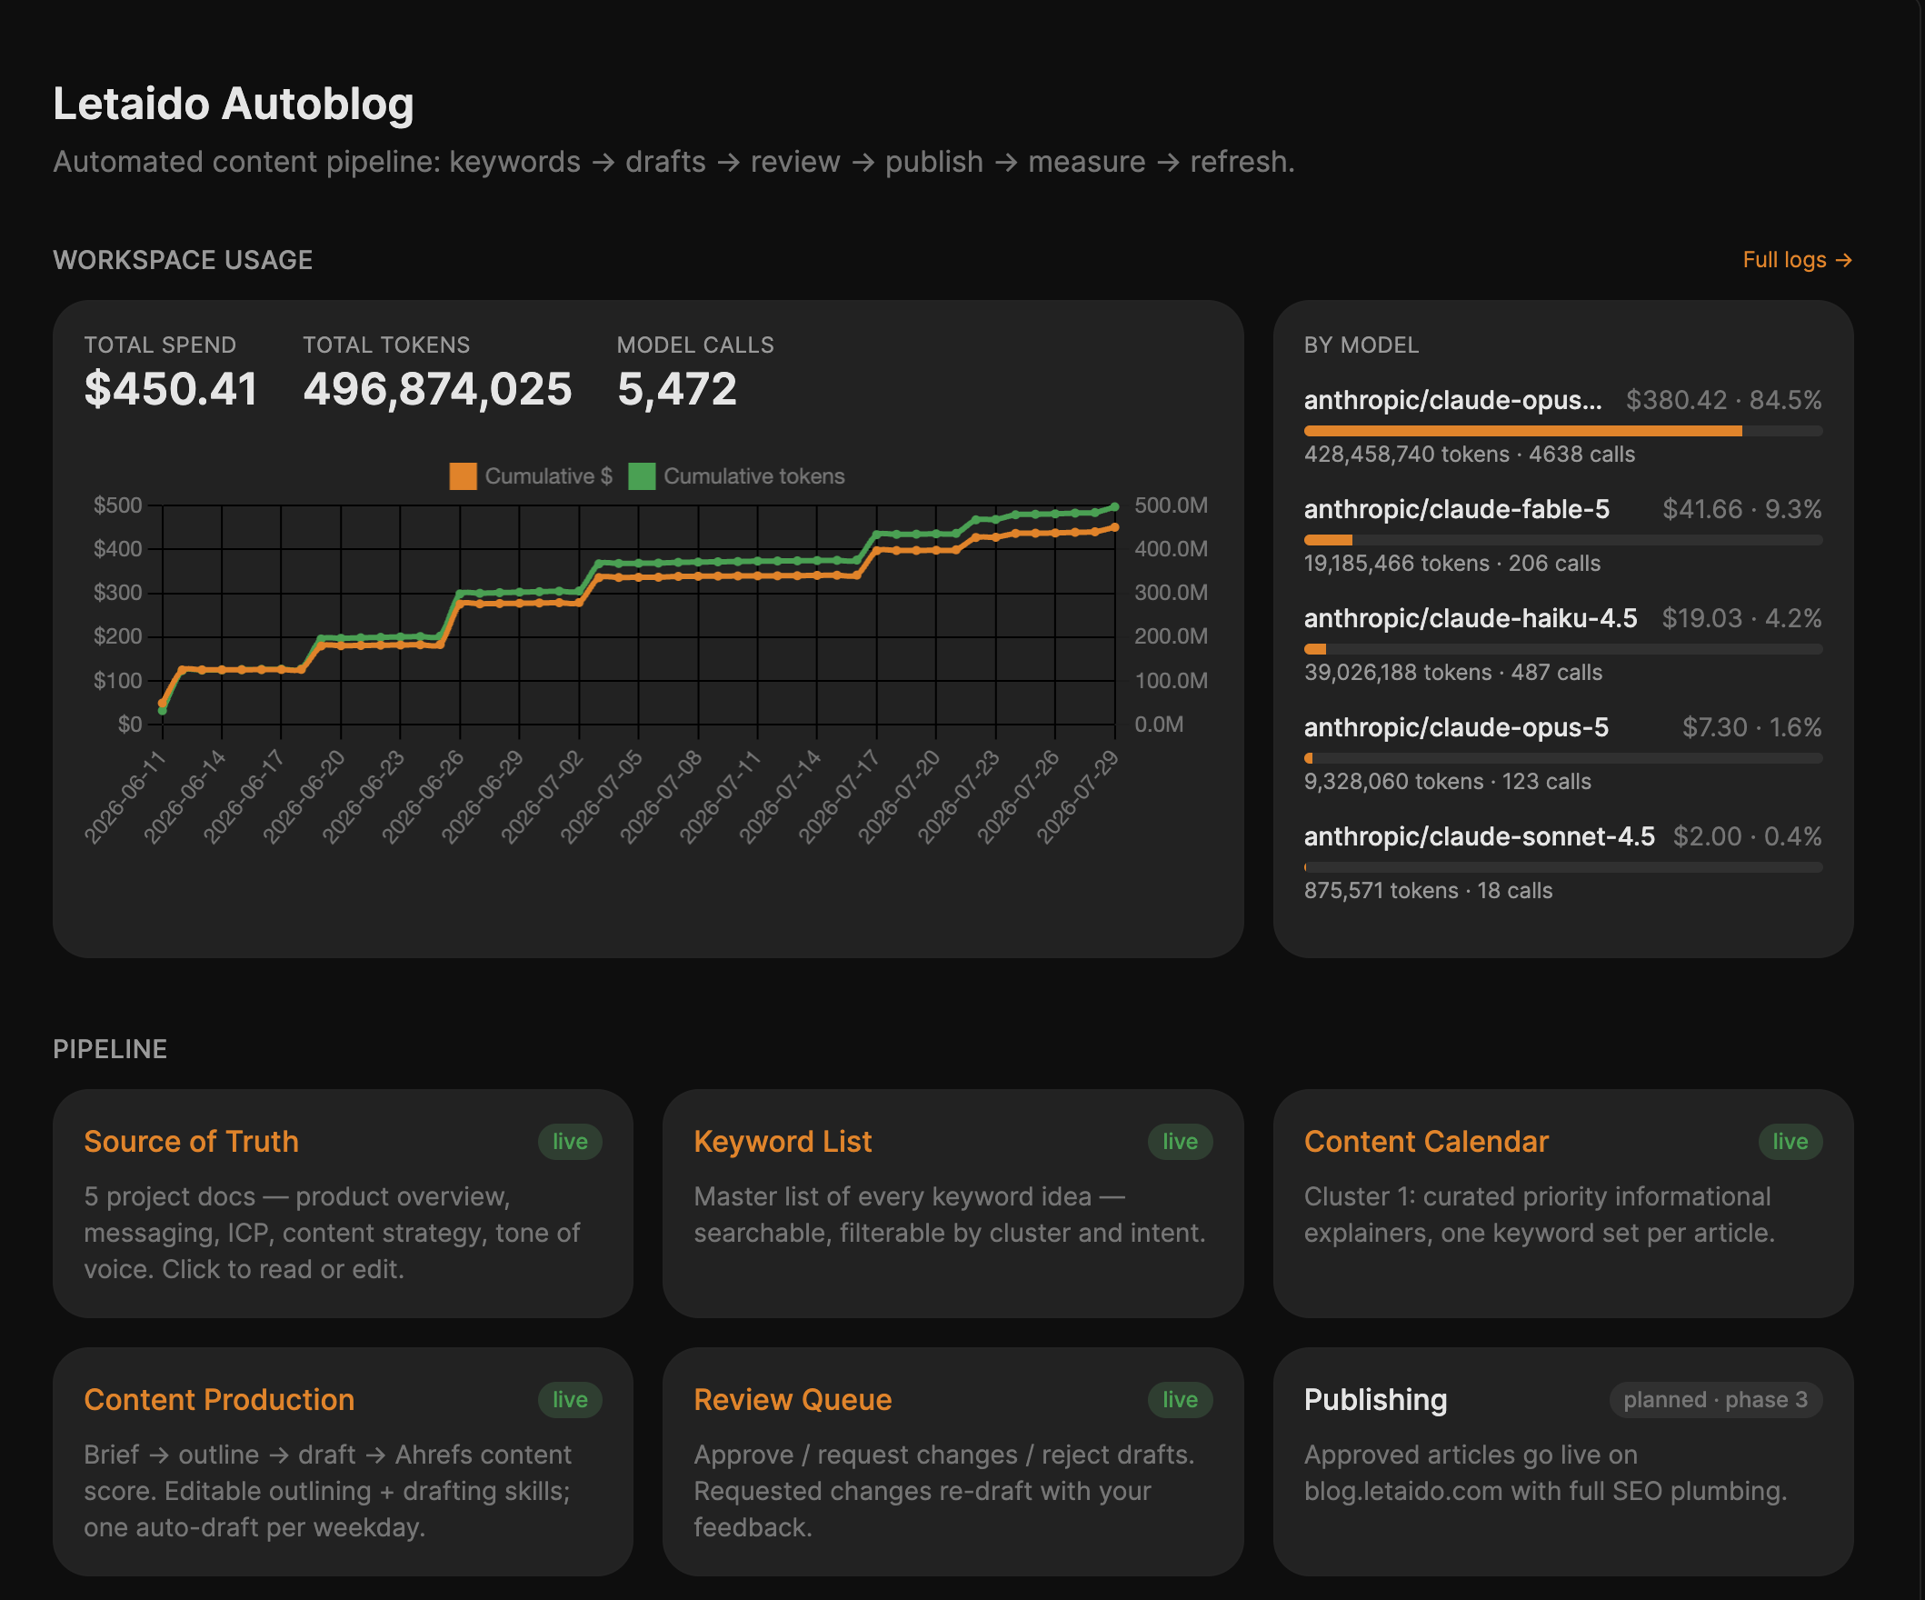Click the live badge on Content Calendar
Screen dimensions: 1925x1600
1790,1142
